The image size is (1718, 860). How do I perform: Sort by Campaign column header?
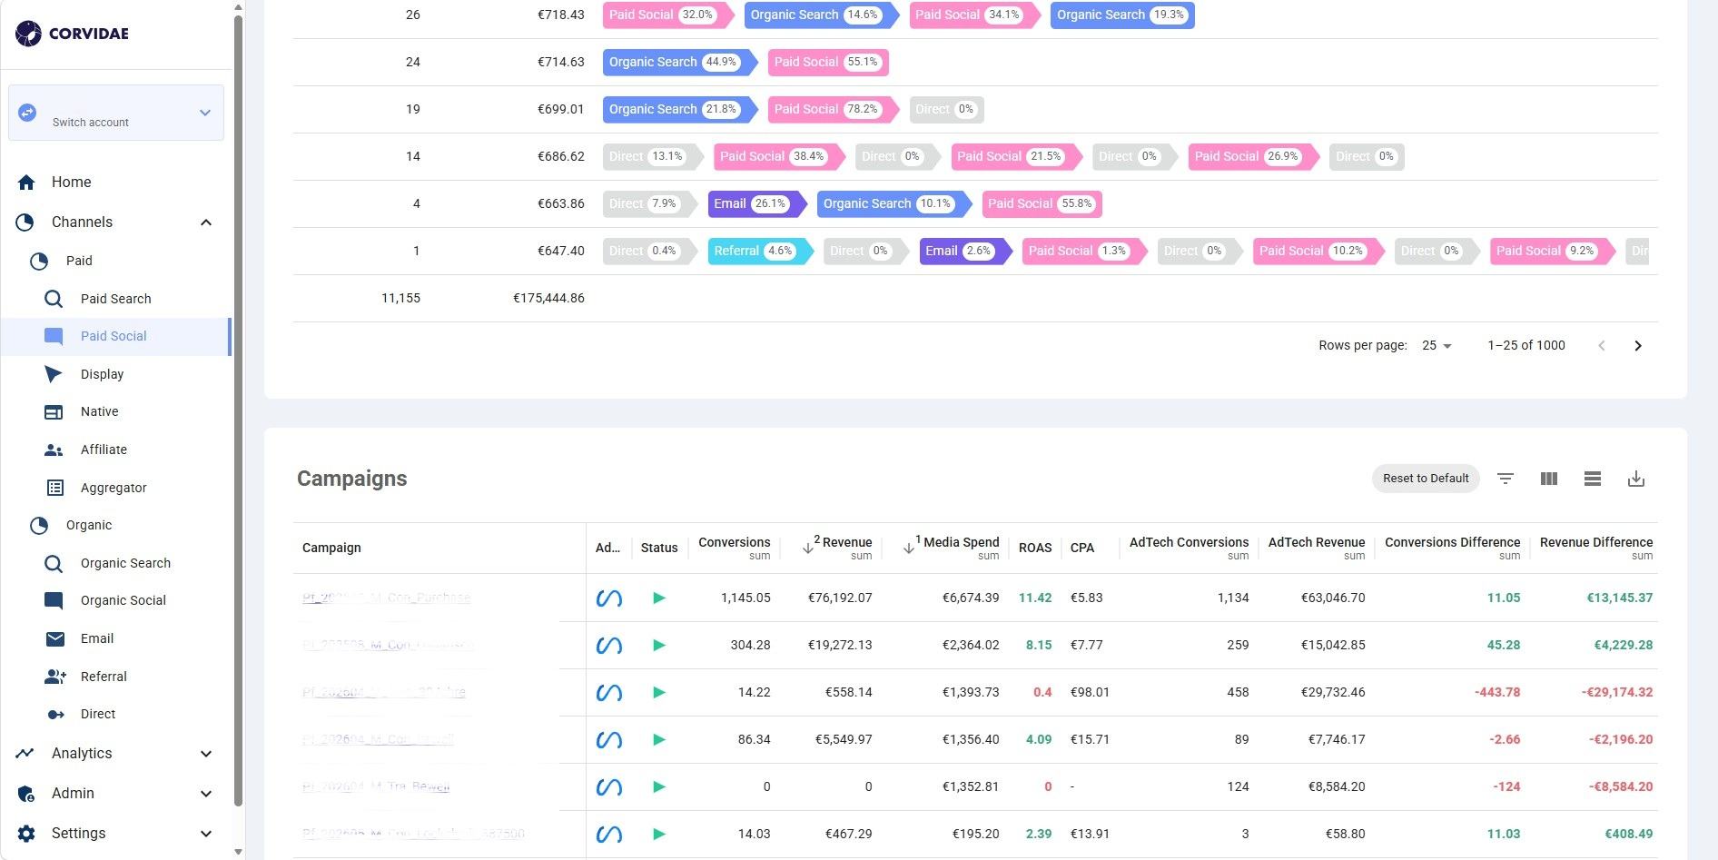tap(331, 548)
